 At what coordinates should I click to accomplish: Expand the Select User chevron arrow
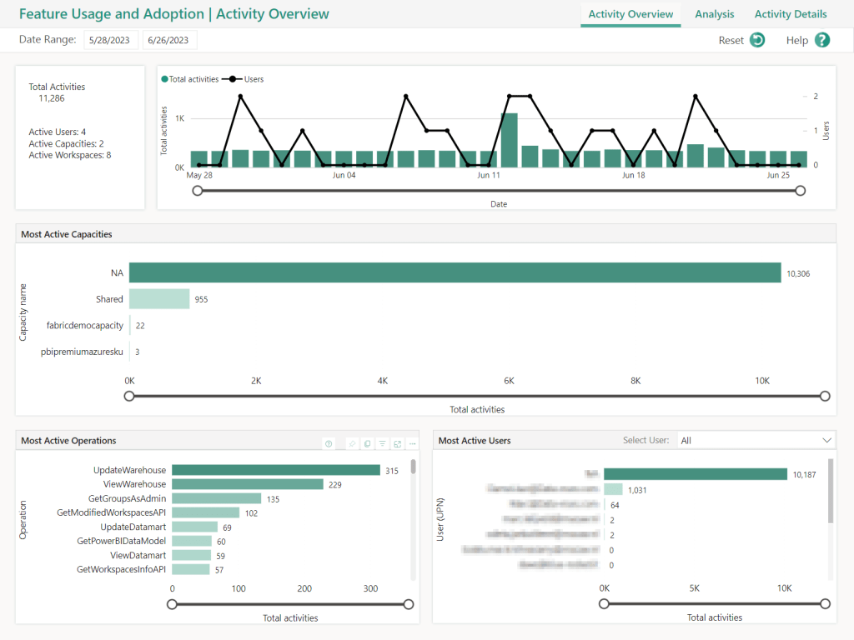[x=826, y=440]
